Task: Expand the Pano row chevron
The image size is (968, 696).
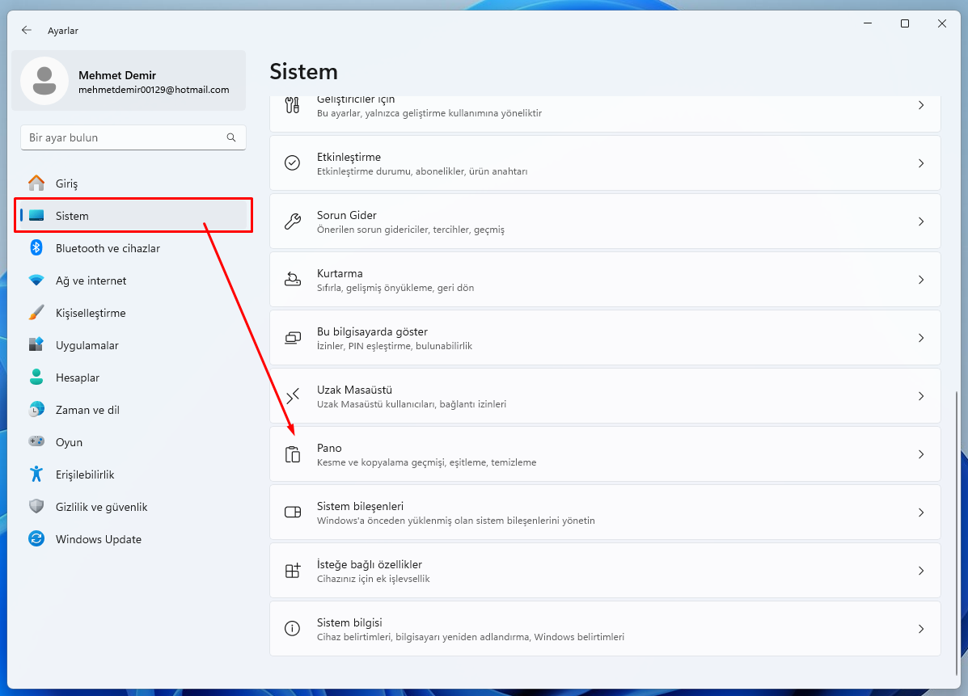Action: coord(920,454)
